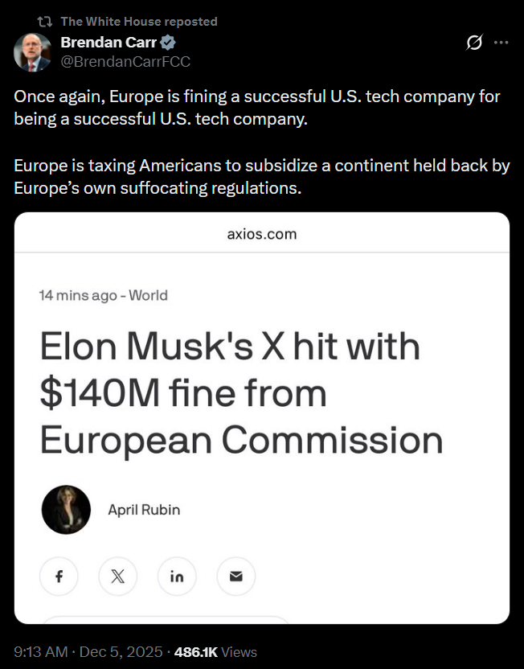This screenshot has width=524, height=669.
Task: Click the @BrendanCarrFCC handle
Action: point(125,61)
